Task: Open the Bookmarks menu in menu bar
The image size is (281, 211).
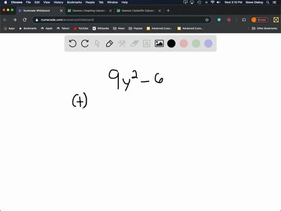Action: click(74, 2)
